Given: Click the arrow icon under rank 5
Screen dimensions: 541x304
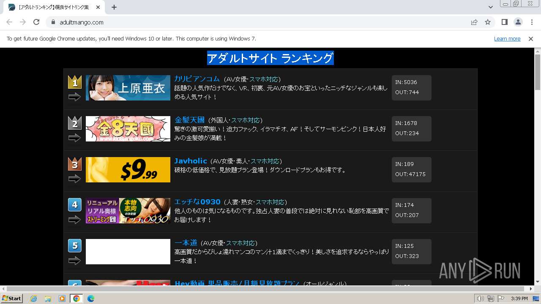Looking at the screenshot, I should pyautogui.click(x=74, y=261).
